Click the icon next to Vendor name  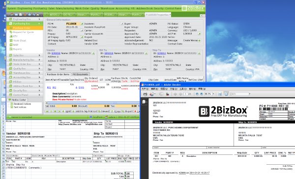(93, 54)
